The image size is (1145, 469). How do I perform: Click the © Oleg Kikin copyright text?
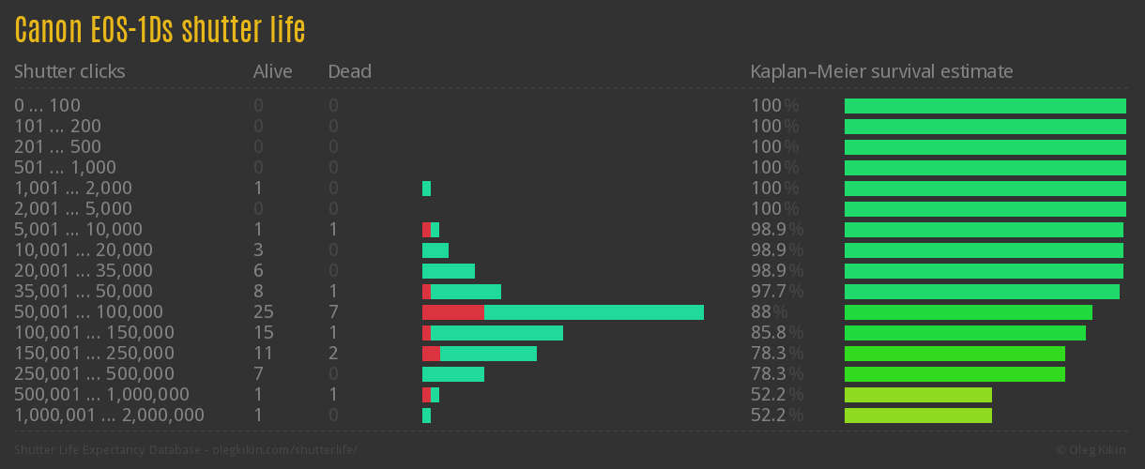point(1093,450)
